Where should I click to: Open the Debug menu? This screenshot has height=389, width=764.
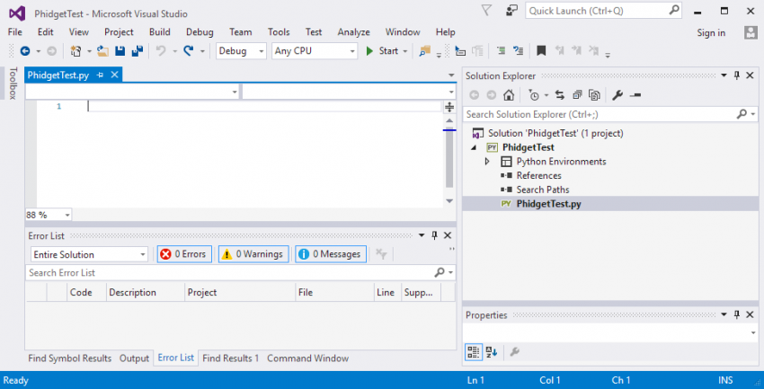click(x=200, y=32)
